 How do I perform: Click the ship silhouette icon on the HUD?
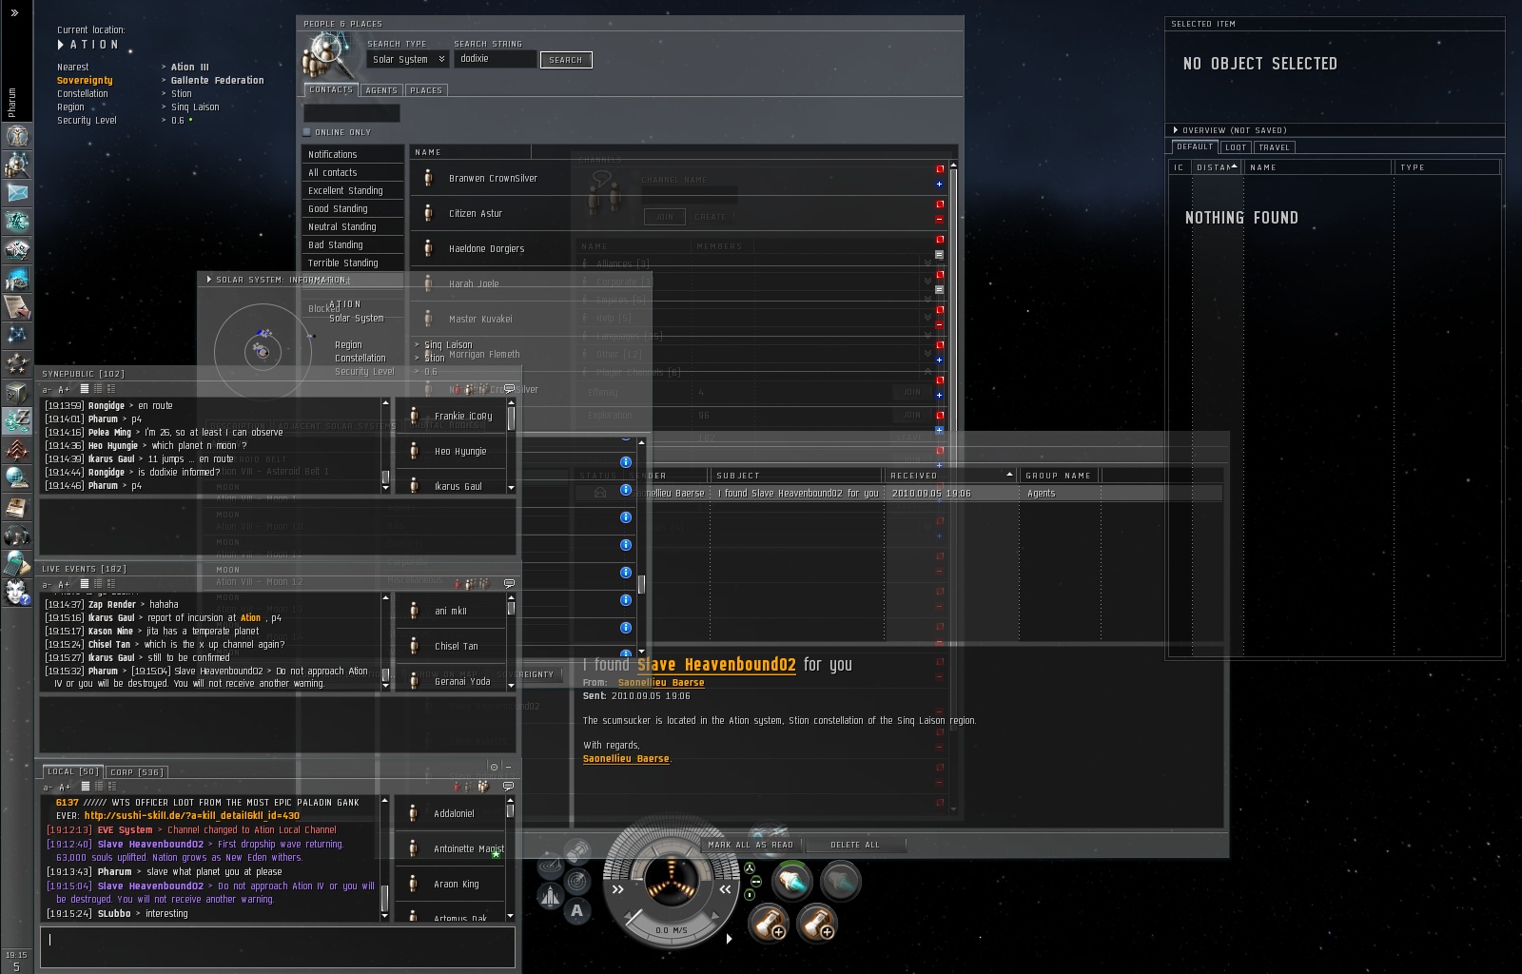[550, 895]
